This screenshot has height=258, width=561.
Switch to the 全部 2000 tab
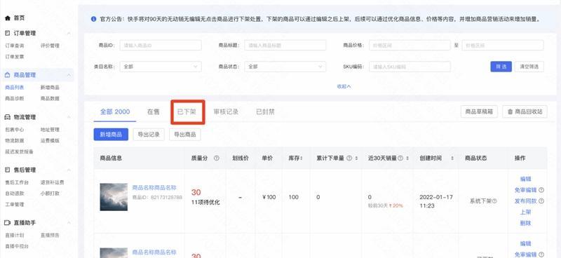(x=115, y=111)
